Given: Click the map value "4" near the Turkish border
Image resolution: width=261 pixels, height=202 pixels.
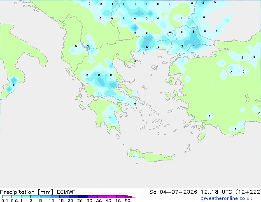Looking at the screenshot, I should 194,46.
